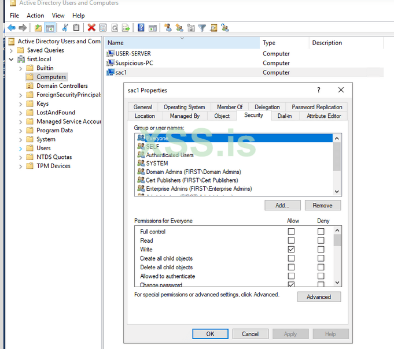The width and height of the screenshot is (394, 349).
Task: Go up one level with folder icon
Action: pos(38,28)
